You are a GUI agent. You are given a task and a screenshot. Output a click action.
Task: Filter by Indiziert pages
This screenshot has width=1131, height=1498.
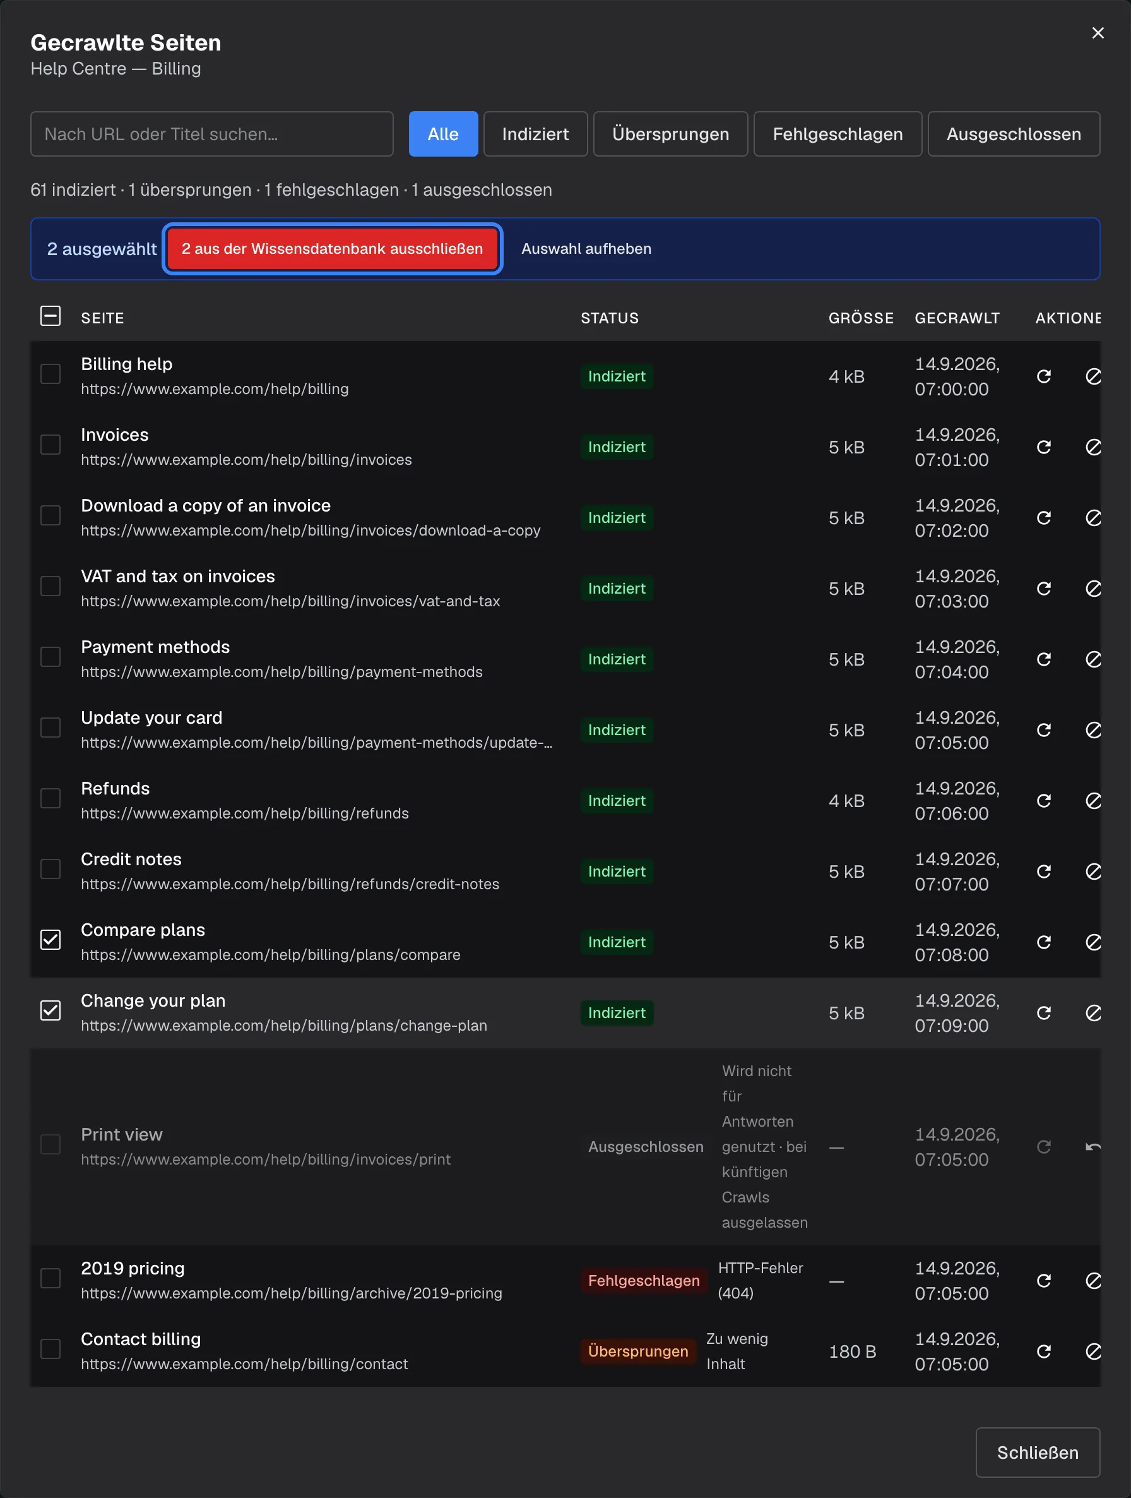535,134
